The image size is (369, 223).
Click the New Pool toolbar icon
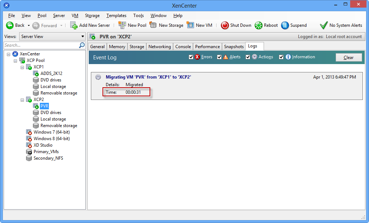[122, 25]
